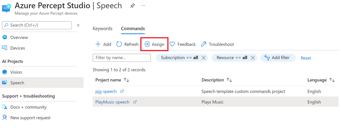Click the Add filter button
The image size is (341, 128).
[x=278, y=58]
